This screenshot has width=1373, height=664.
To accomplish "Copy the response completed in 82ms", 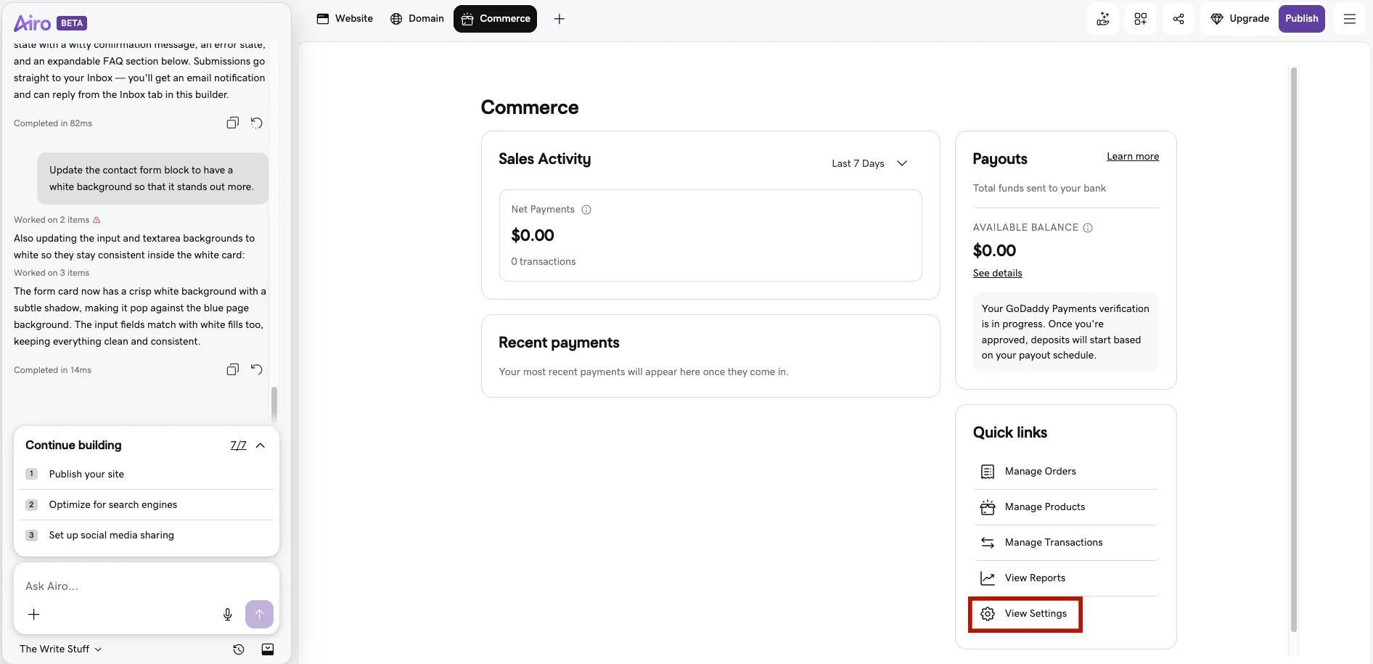I will 232,123.
